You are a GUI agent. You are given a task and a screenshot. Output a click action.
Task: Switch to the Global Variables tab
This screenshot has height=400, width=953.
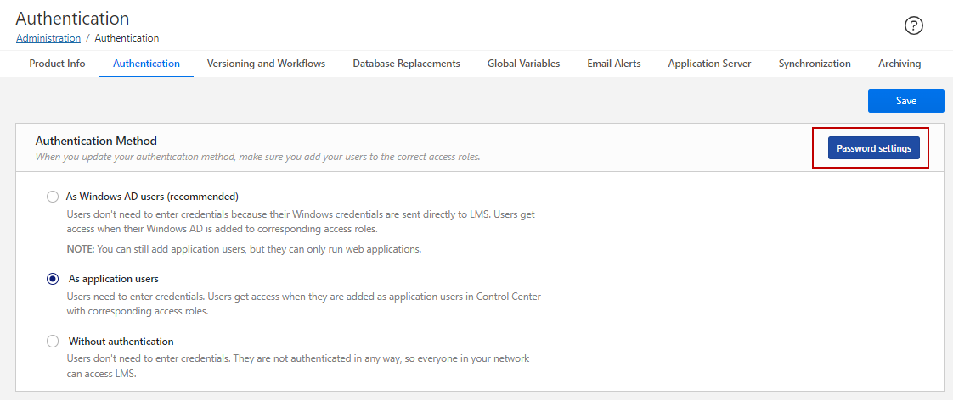pos(523,64)
